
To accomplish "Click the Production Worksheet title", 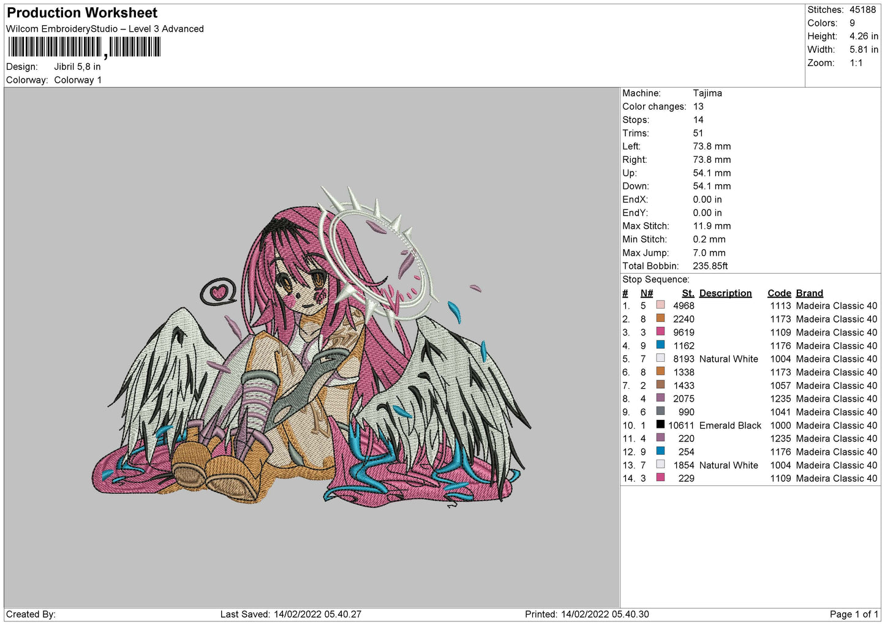I will (82, 13).
